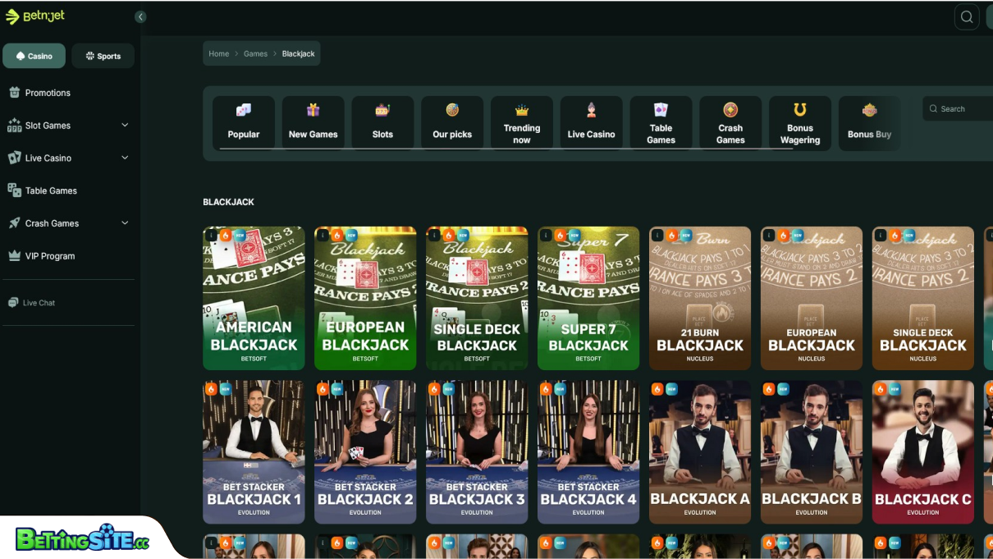
Task: Select the Trending now category icon
Action: coord(521,121)
